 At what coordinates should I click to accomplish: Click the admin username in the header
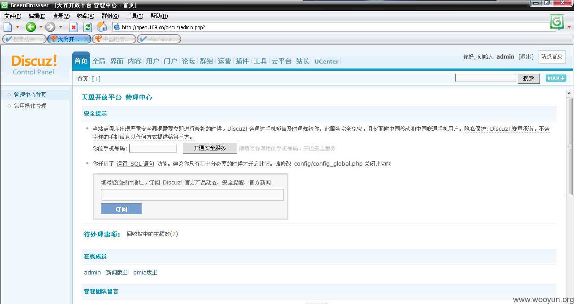tap(505, 57)
